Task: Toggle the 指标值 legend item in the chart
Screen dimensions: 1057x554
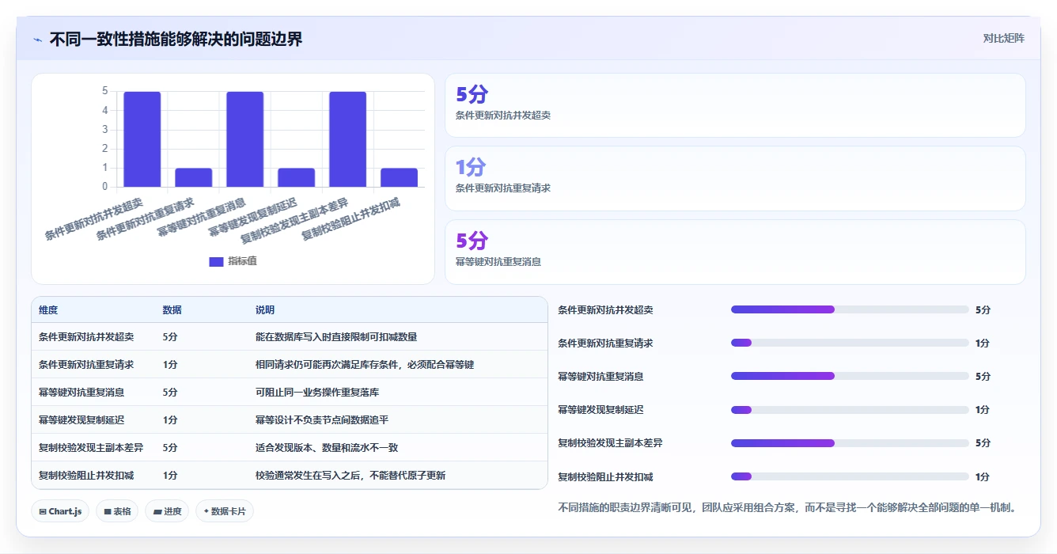Action: tap(233, 261)
